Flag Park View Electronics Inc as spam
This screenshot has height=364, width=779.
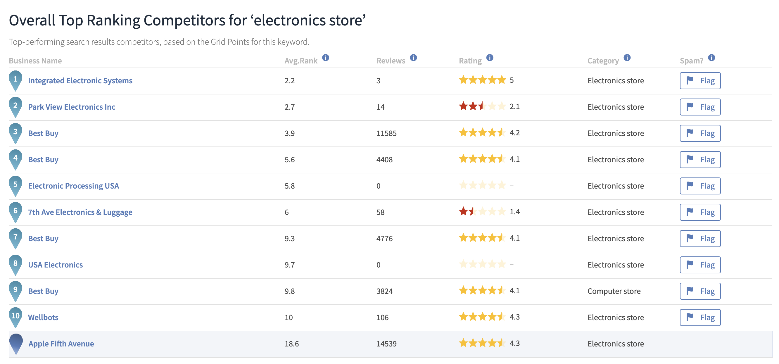[x=700, y=107]
